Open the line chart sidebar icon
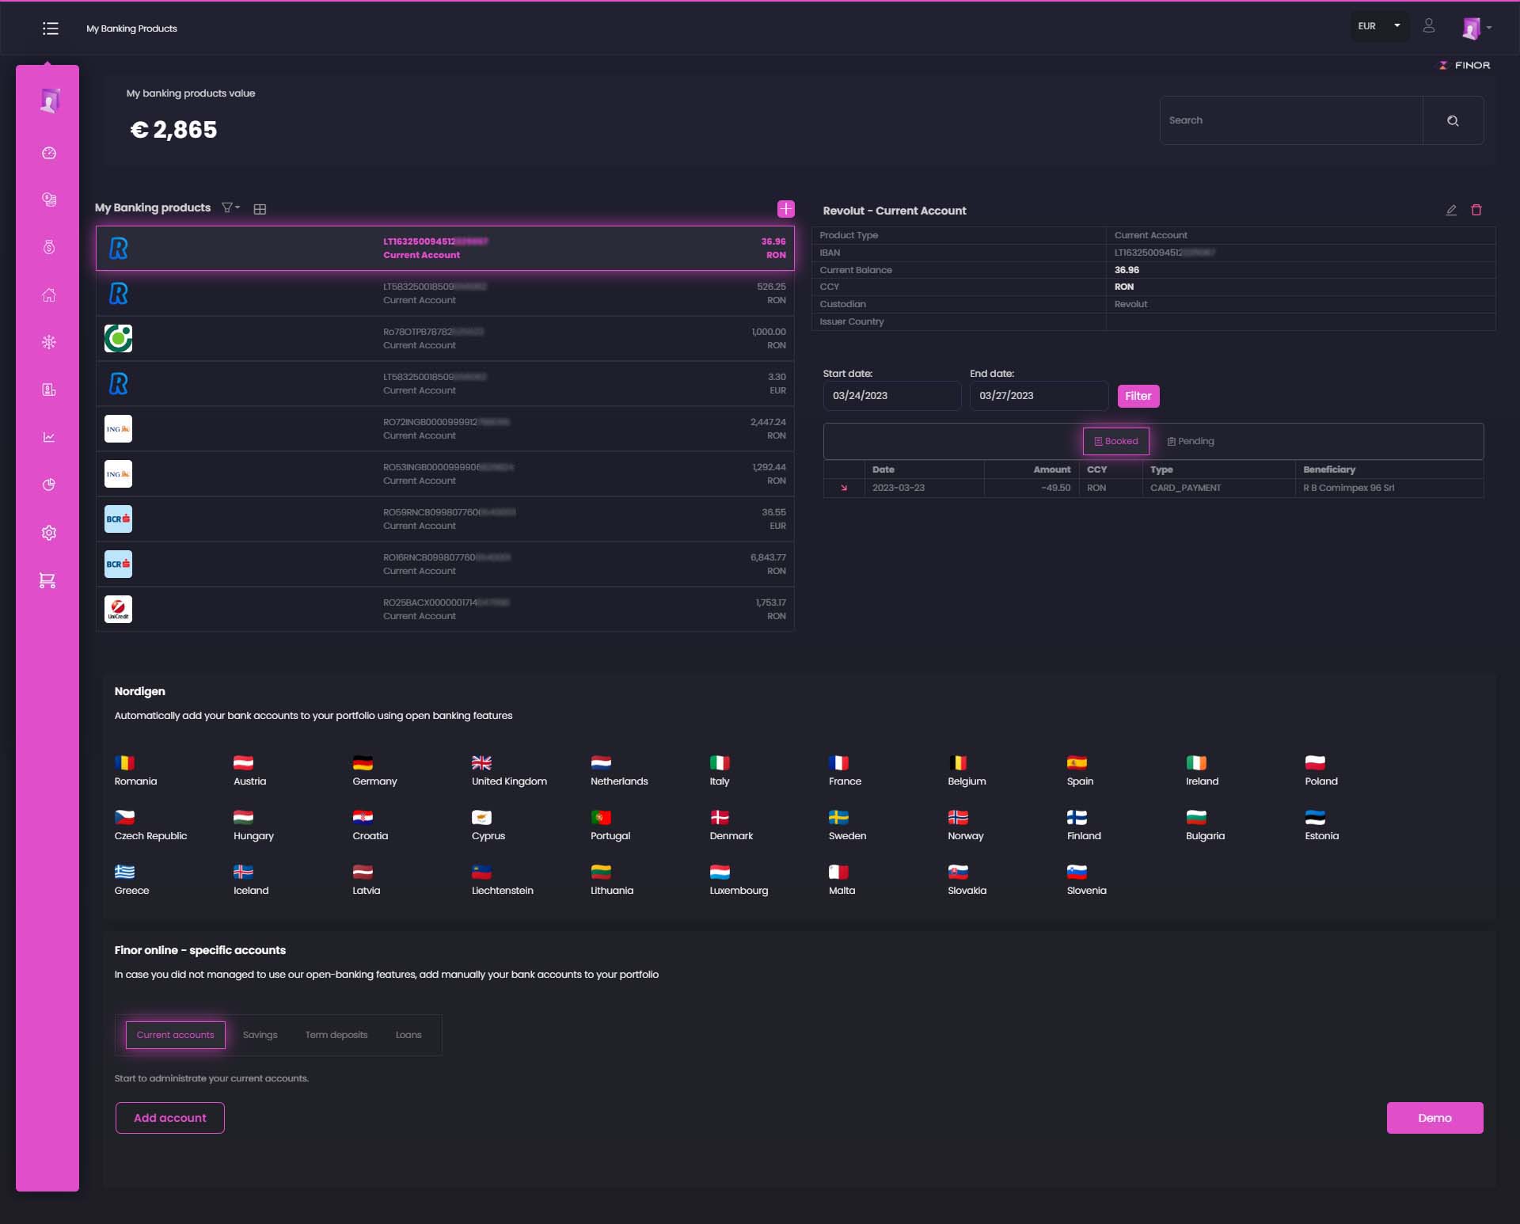This screenshot has width=1520, height=1224. coord(49,437)
